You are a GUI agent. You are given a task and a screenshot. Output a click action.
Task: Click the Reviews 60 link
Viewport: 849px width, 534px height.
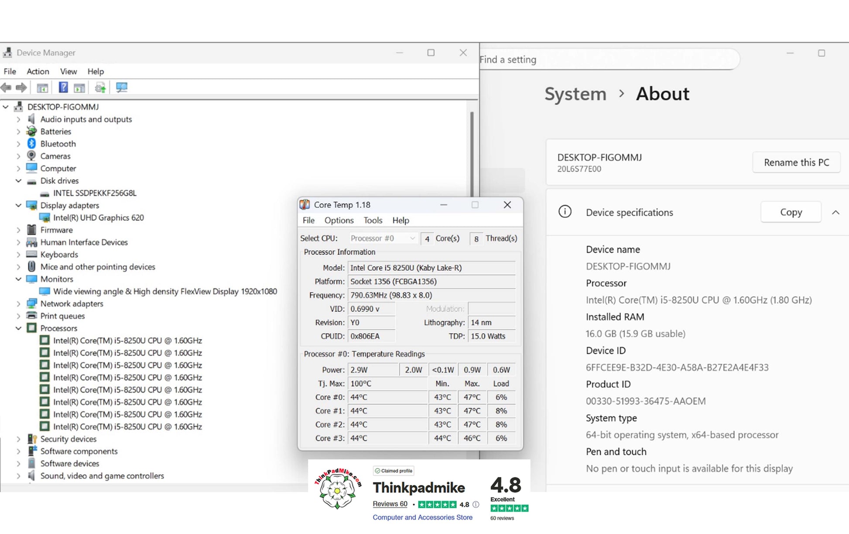(x=390, y=504)
